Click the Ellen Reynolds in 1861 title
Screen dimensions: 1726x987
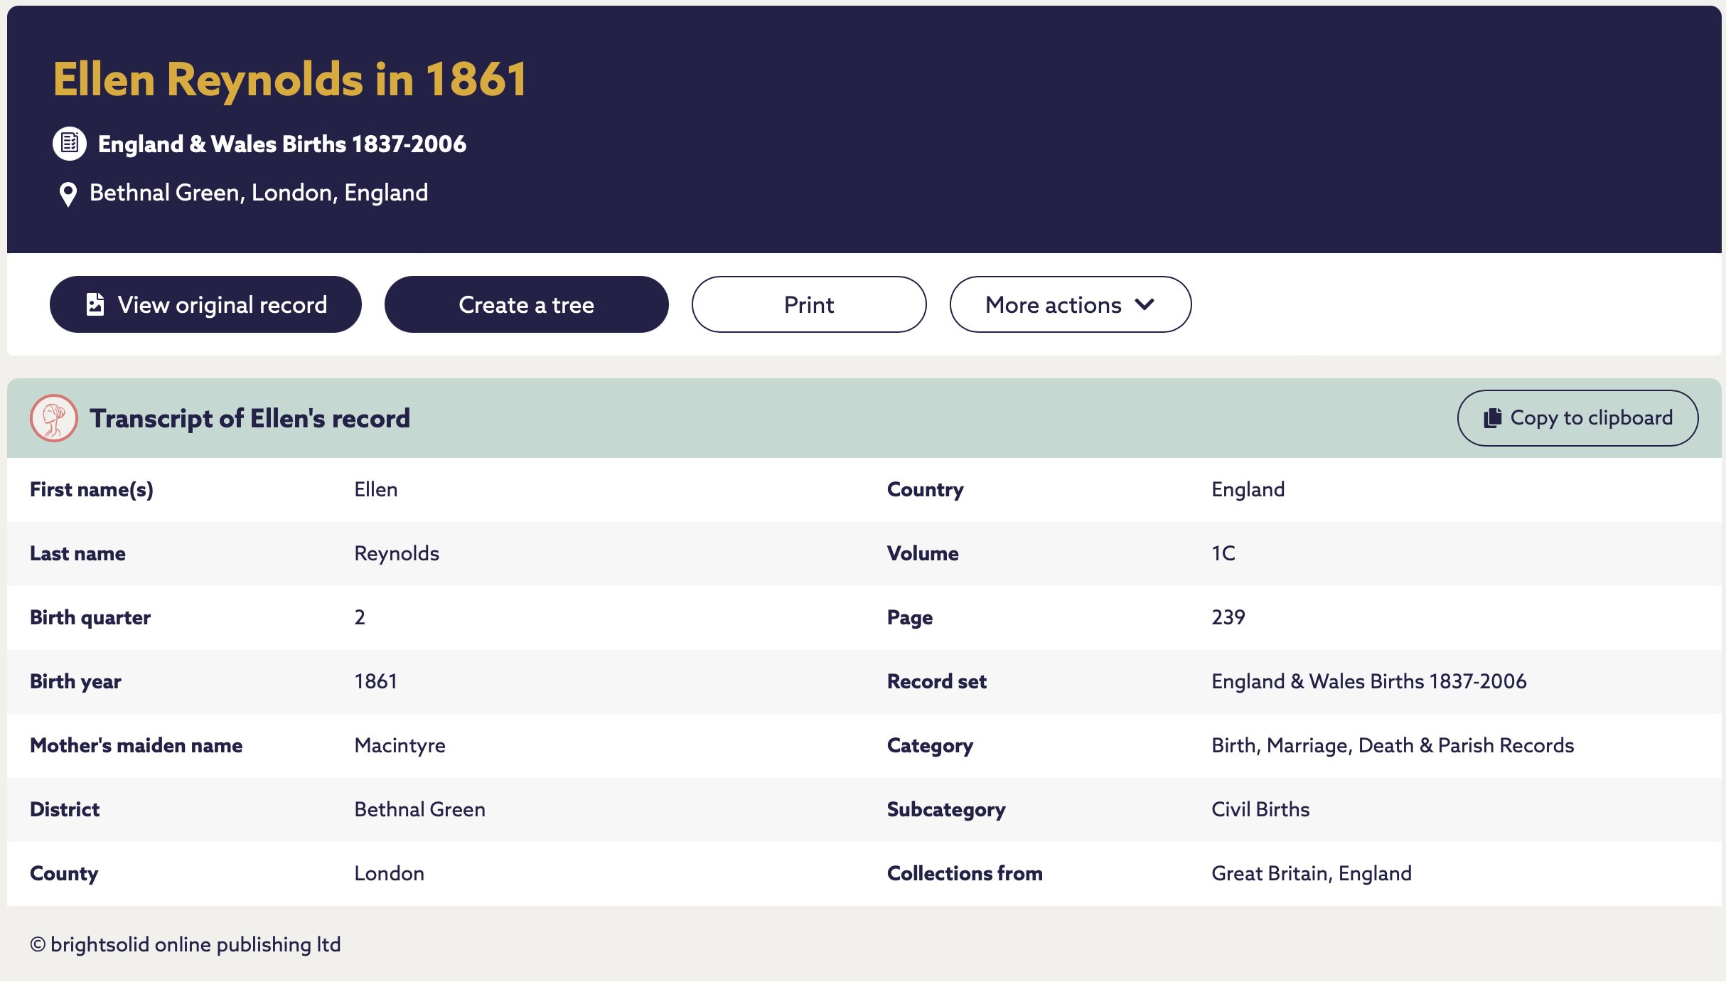tap(290, 79)
